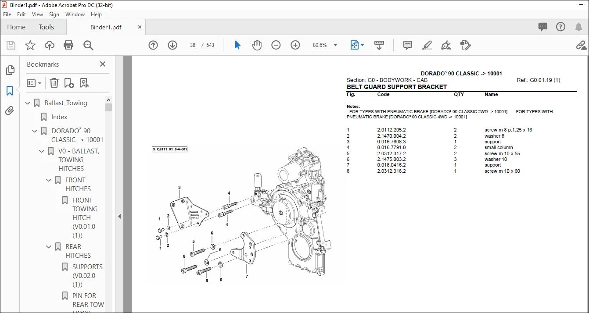This screenshot has height=313, width=589.
Task: Open the Help menu
Action: click(96, 14)
